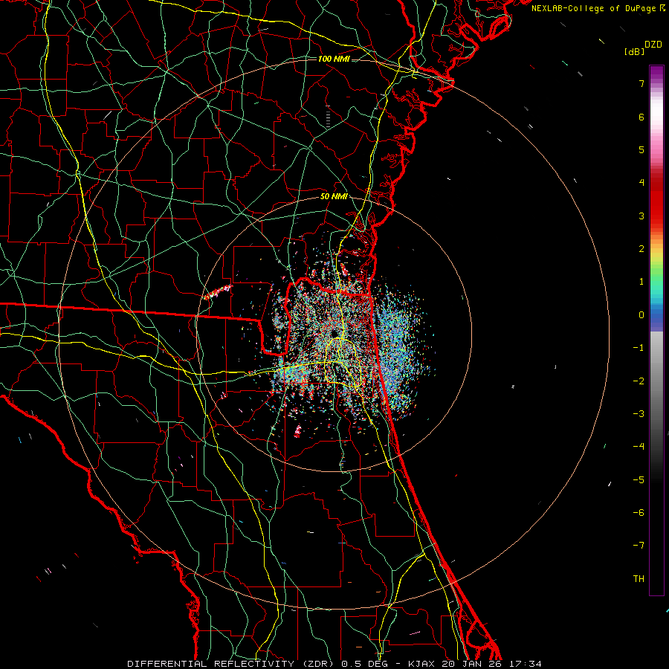Click the "6" value on the color scale
This screenshot has width=669, height=669.
(641, 117)
